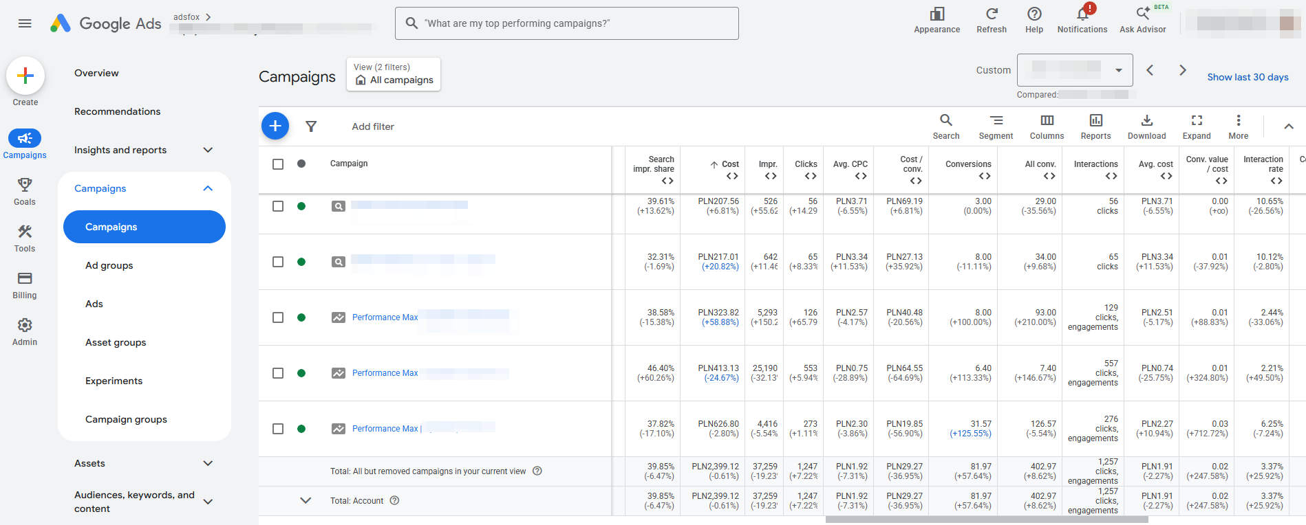Check the campaign row with cost PLN207.56
This screenshot has height=525, width=1306.
coord(278,206)
